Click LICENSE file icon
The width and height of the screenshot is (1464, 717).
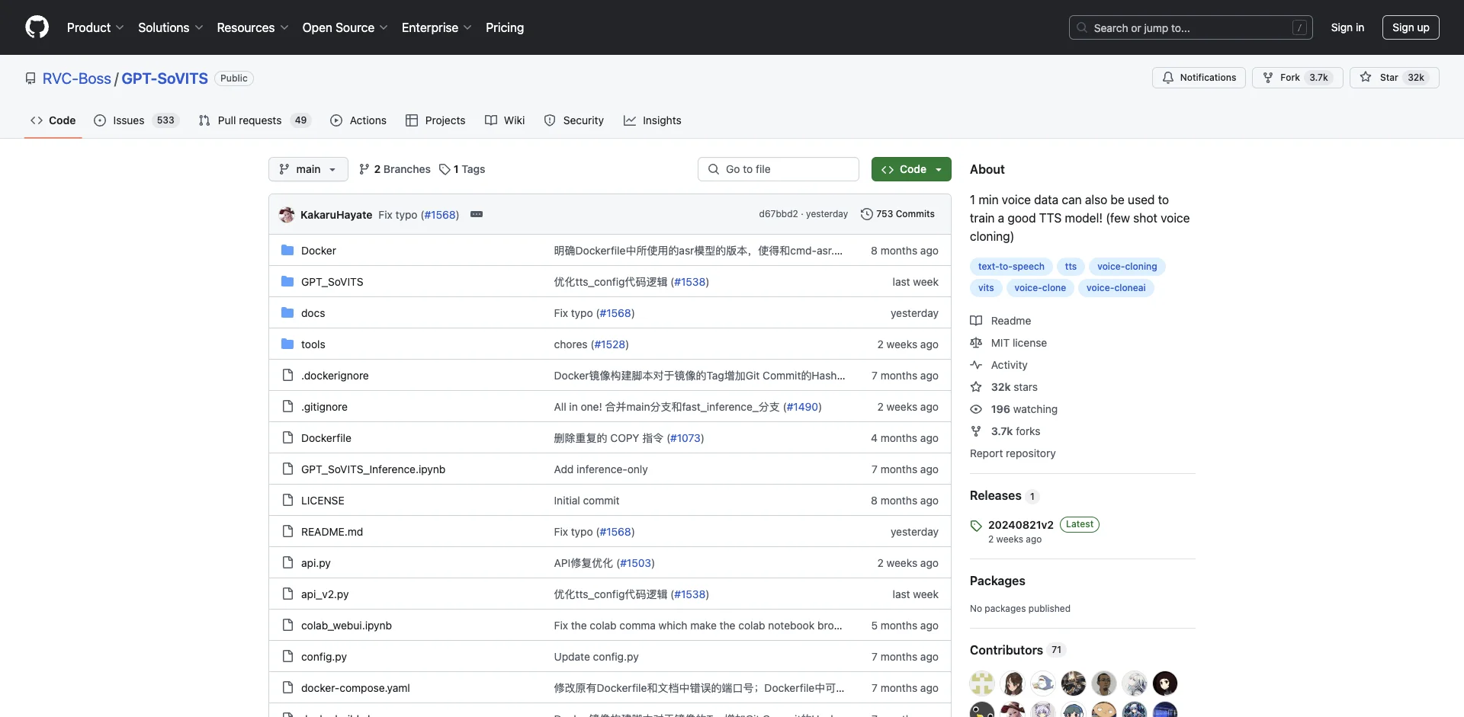pos(287,500)
